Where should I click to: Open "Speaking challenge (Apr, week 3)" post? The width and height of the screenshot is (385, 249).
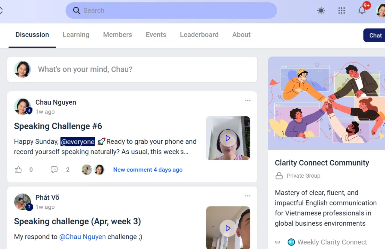pyautogui.click(x=78, y=221)
